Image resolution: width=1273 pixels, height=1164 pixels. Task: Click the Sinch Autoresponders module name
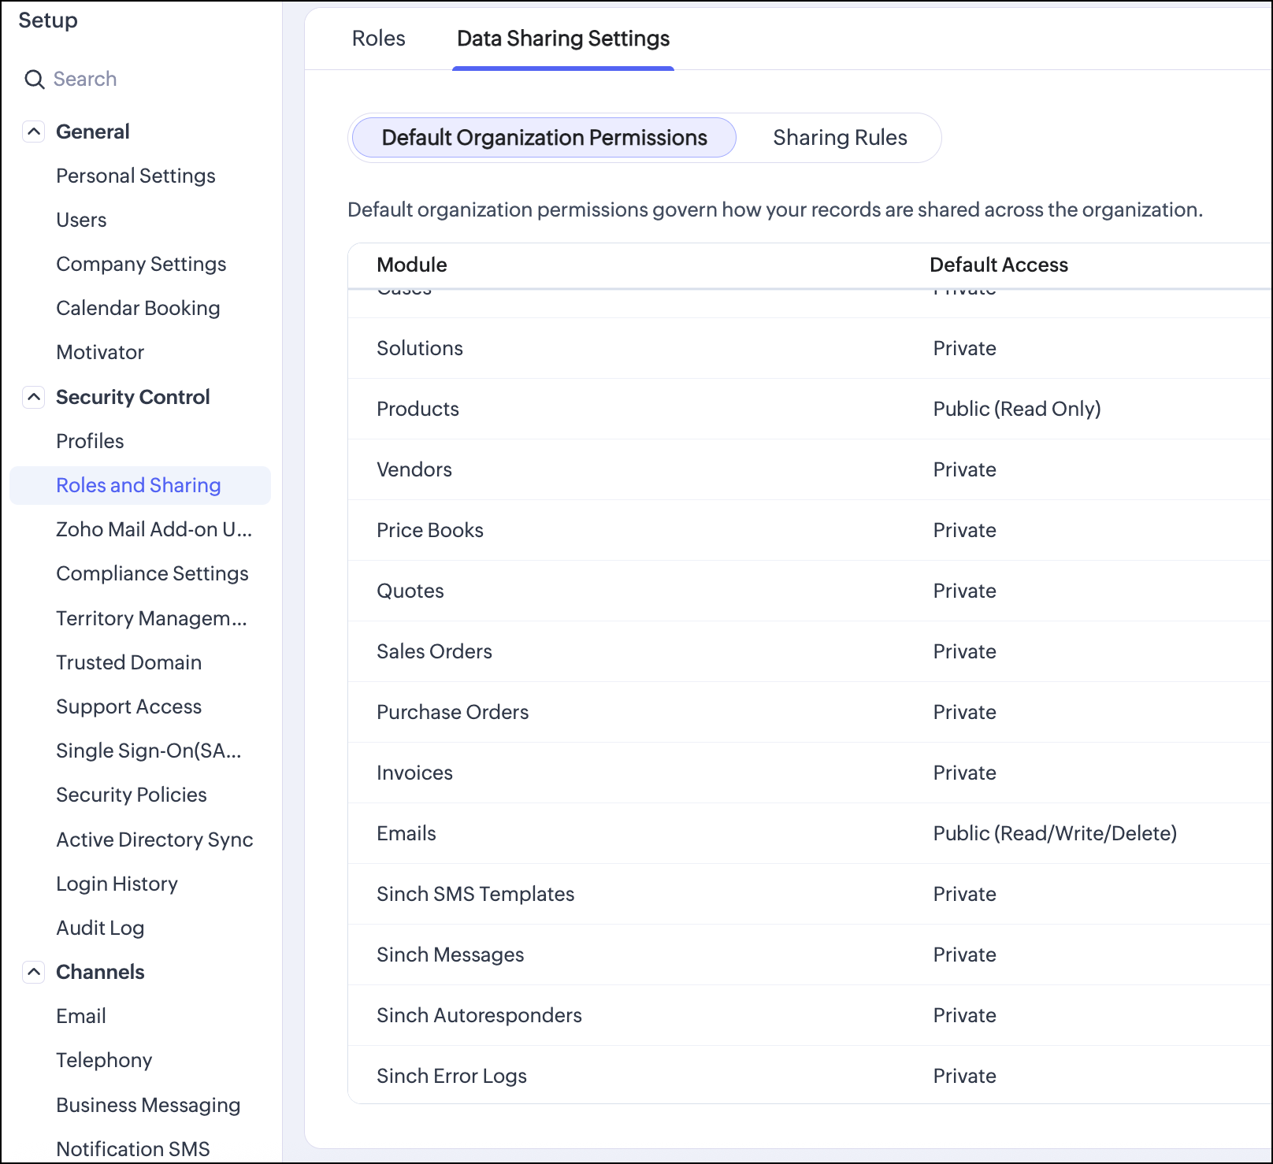click(479, 1015)
